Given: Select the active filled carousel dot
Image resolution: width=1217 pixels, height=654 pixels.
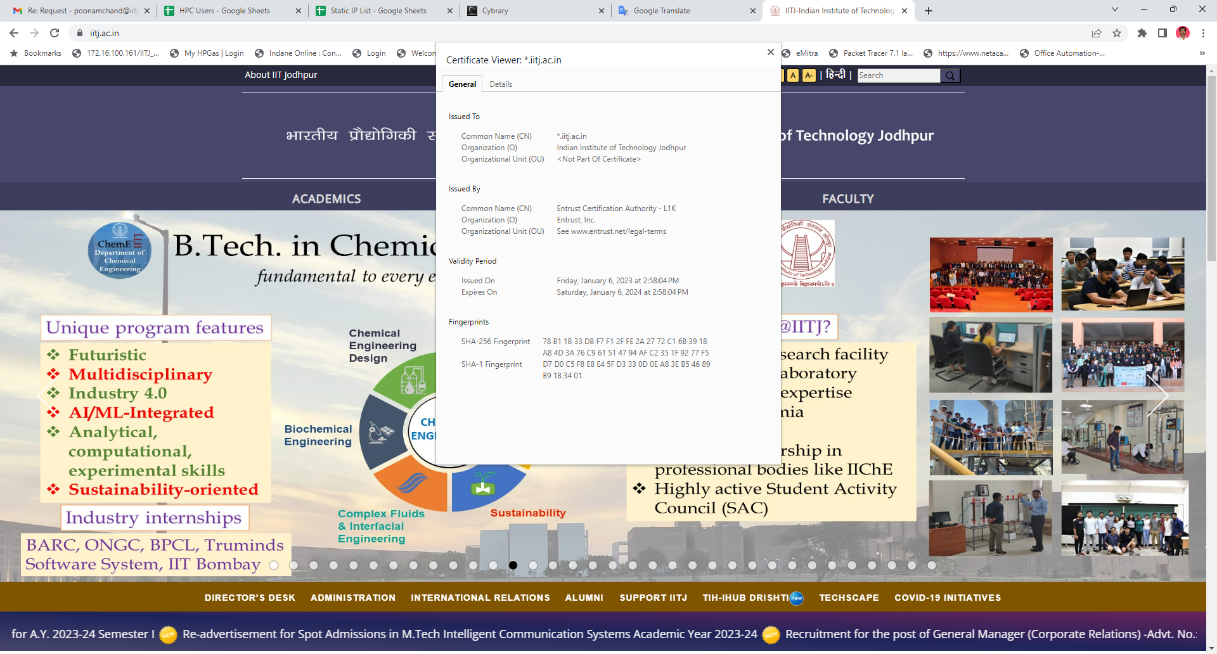Looking at the screenshot, I should [513, 565].
